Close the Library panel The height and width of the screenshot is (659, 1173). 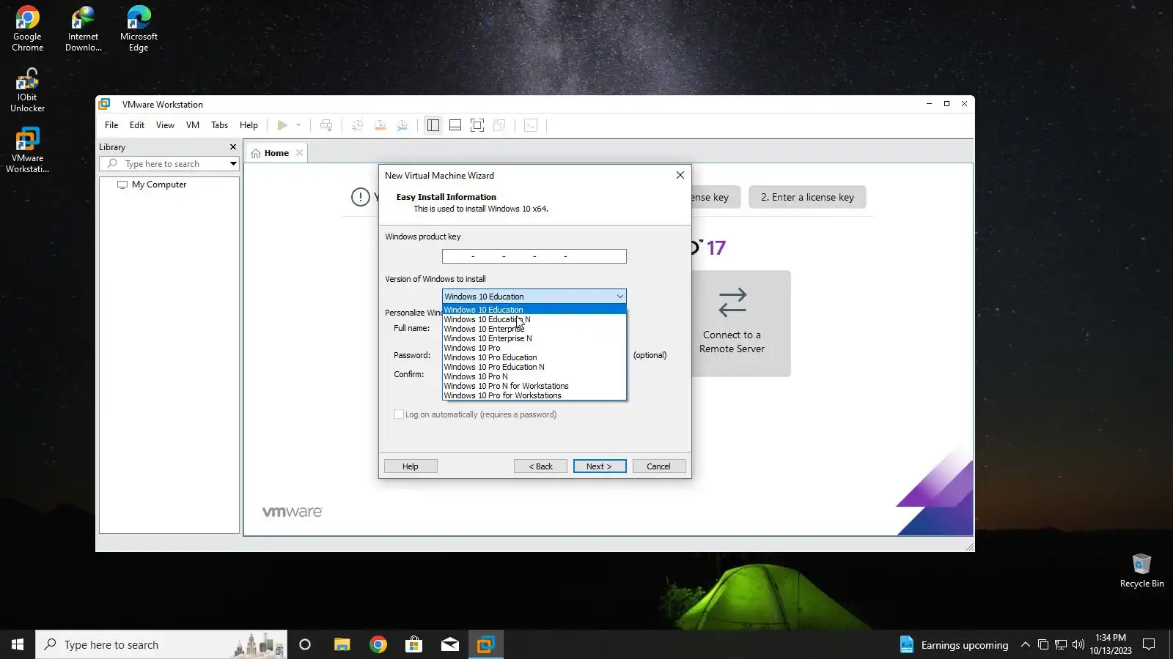[233, 147]
